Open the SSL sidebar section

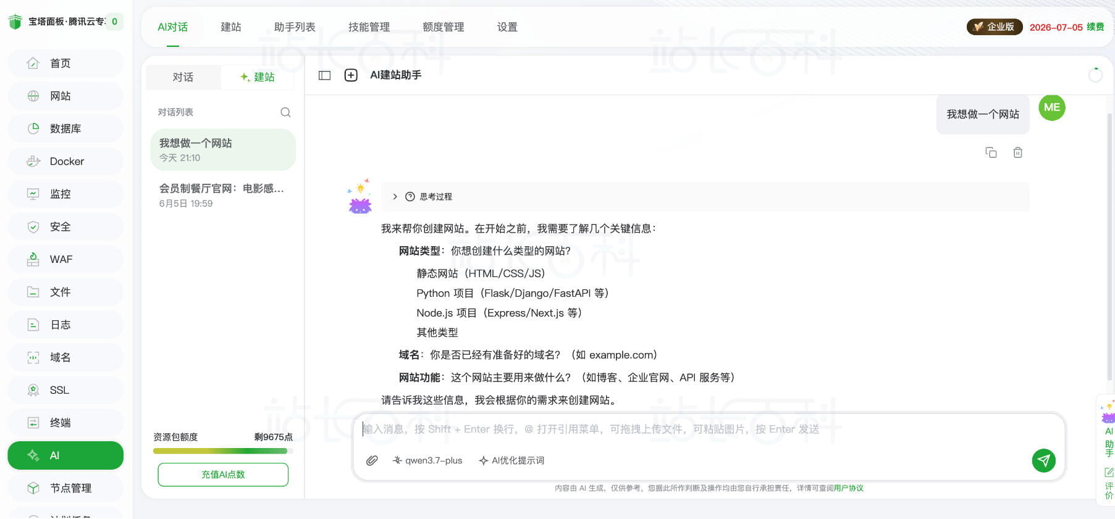pyautogui.click(x=65, y=390)
